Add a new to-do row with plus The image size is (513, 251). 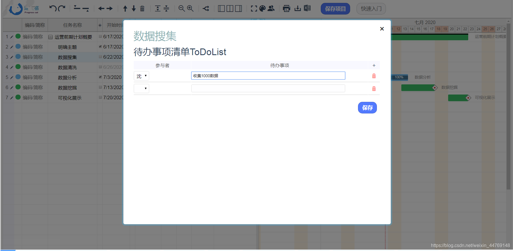coord(374,65)
